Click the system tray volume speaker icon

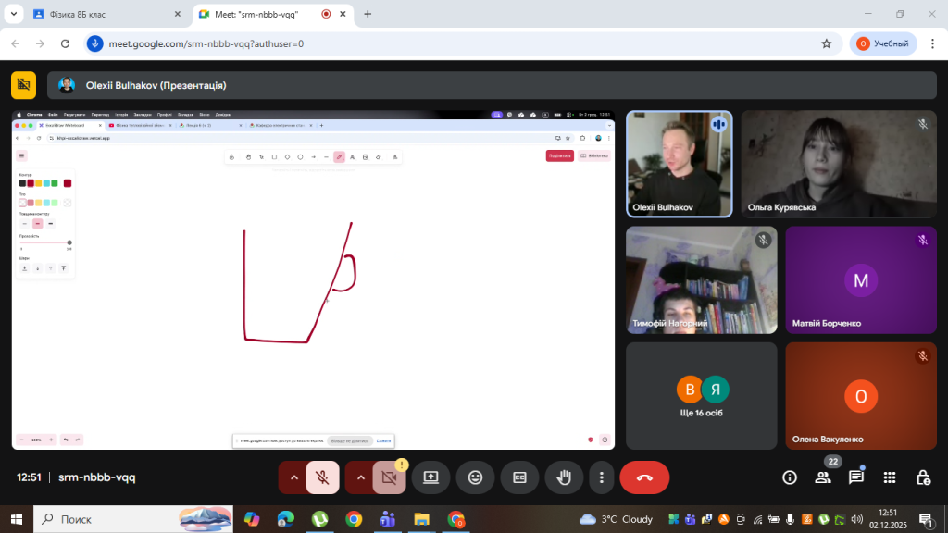tap(856, 519)
